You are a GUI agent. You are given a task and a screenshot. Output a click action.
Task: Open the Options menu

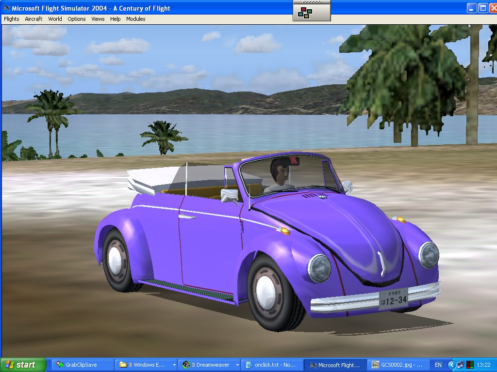tap(76, 19)
